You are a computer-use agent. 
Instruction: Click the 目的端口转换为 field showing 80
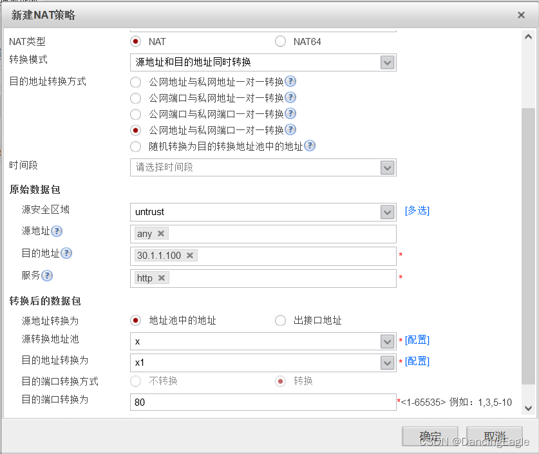263,402
